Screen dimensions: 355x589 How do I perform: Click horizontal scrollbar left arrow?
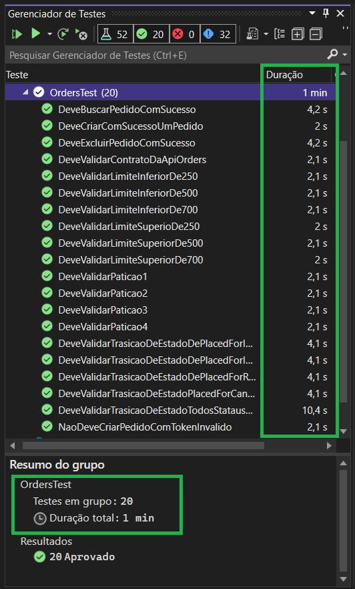coord(13,445)
